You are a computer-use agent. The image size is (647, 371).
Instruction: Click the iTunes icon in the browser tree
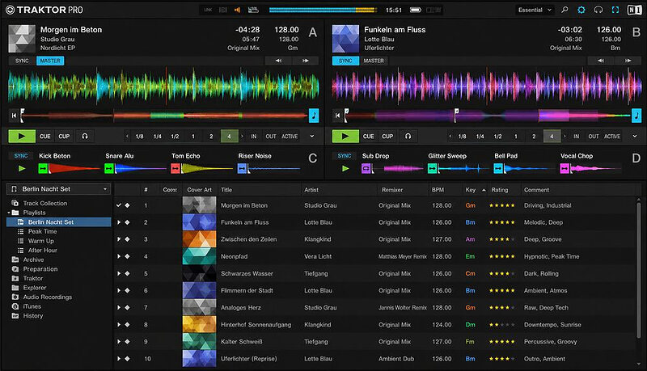tap(15, 306)
